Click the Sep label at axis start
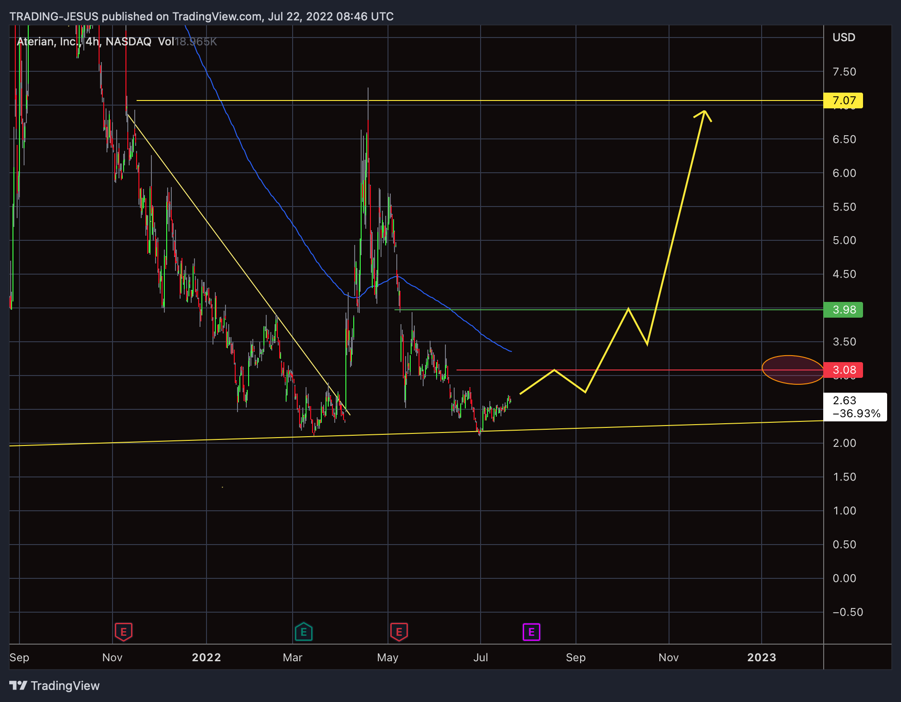901x702 pixels. pos(19,658)
